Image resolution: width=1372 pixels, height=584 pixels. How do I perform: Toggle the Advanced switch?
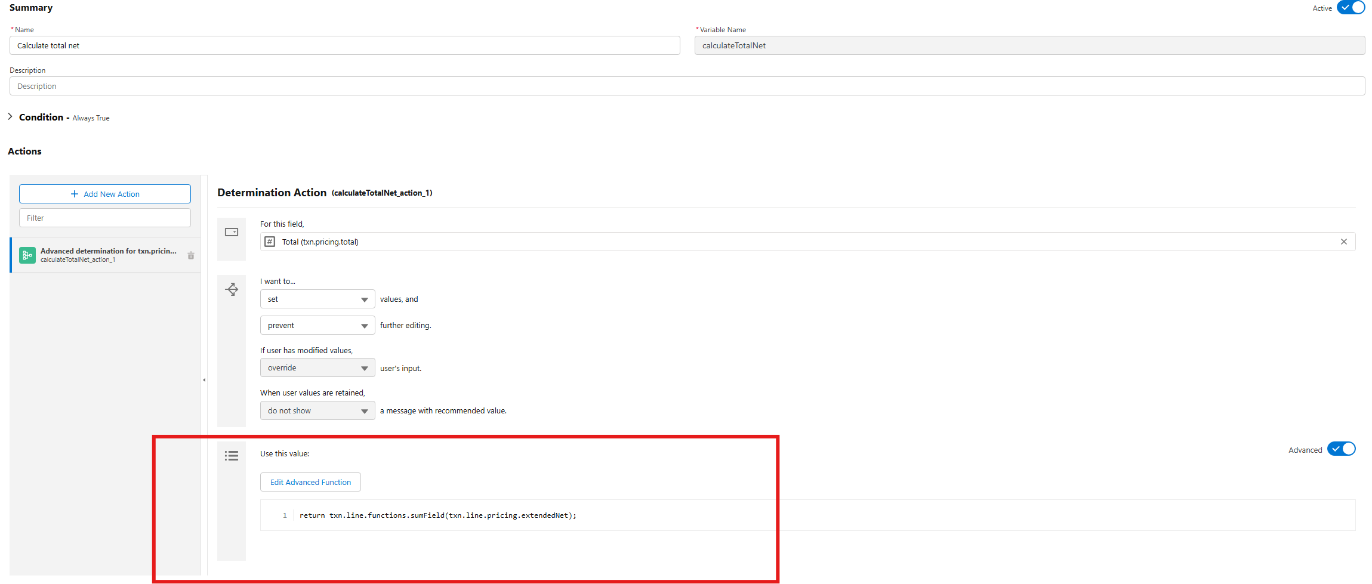(x=1341, y=449)
